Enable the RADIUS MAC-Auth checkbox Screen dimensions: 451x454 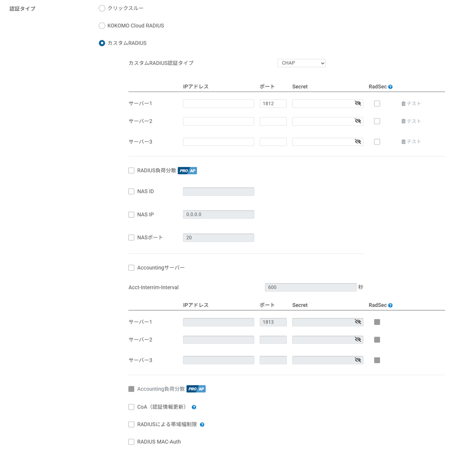pyautogui.click(x=131, y=442)
